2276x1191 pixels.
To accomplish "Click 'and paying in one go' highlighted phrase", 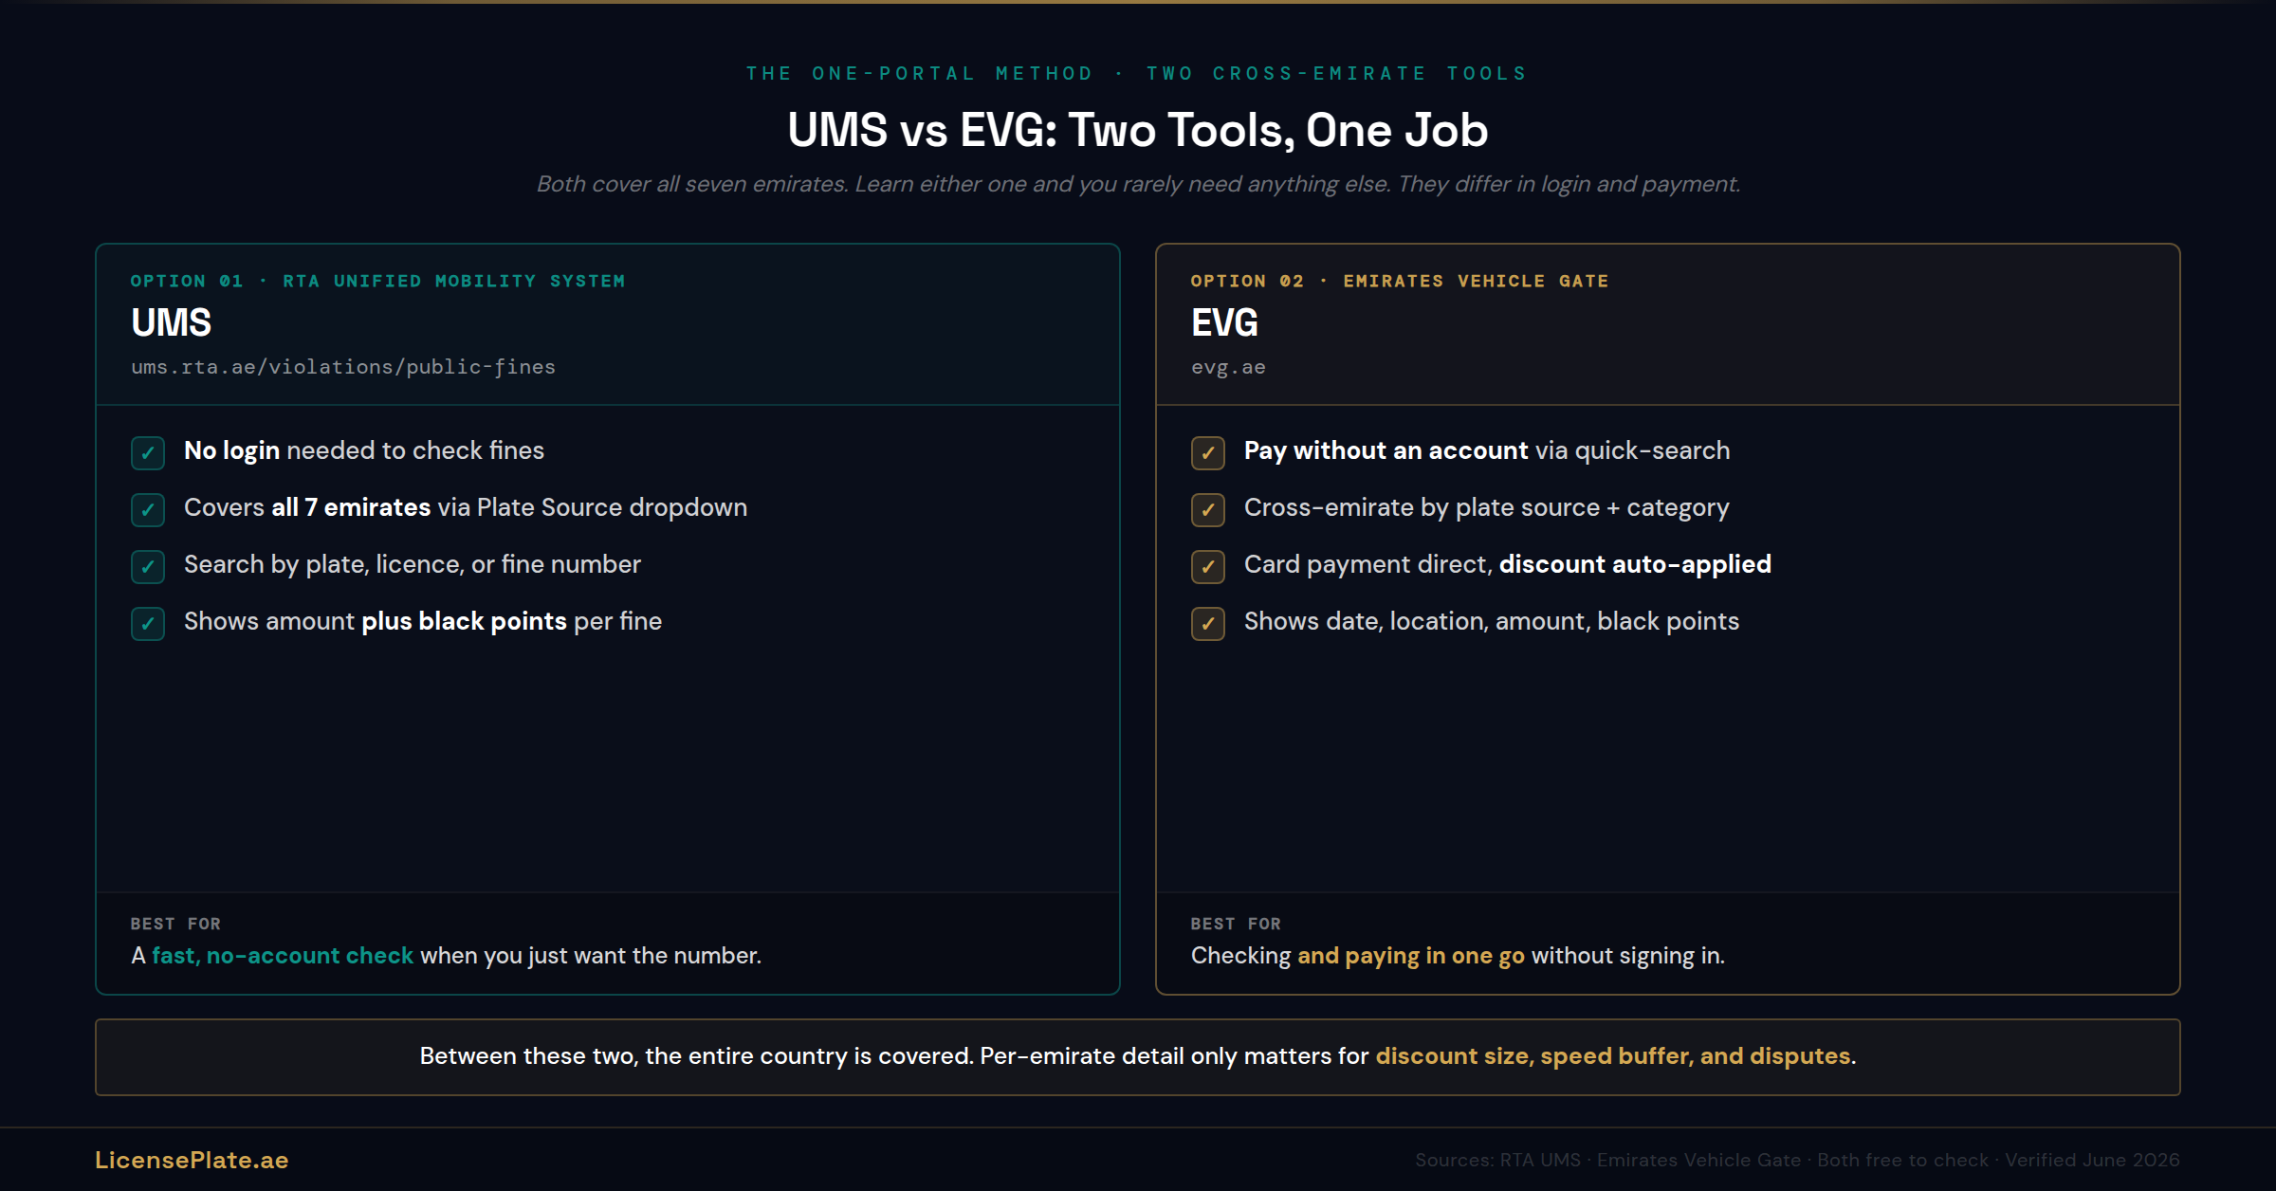I will click(1411, 956).
